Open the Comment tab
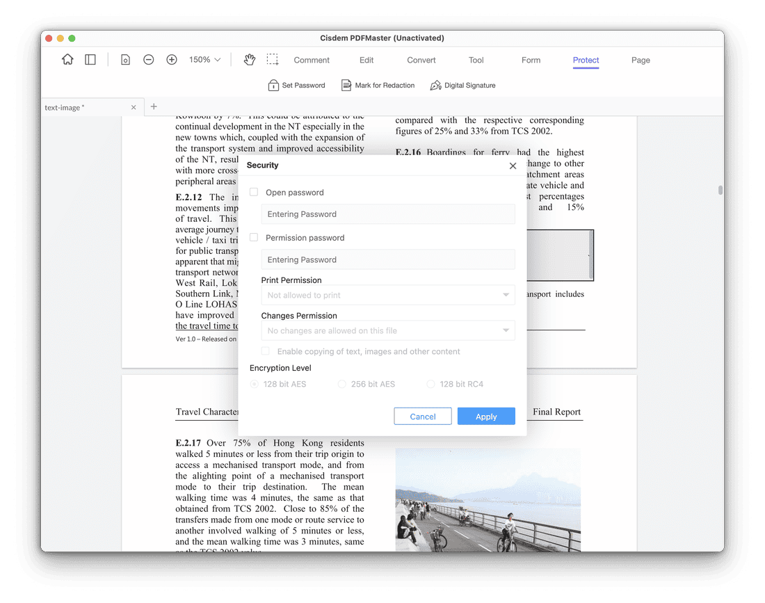 (312, 60)
